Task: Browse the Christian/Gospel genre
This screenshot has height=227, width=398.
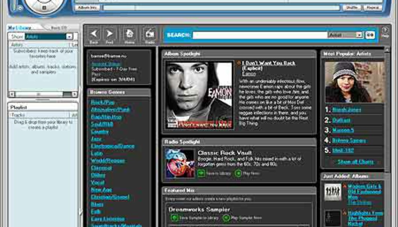Action: coord(110,197)
